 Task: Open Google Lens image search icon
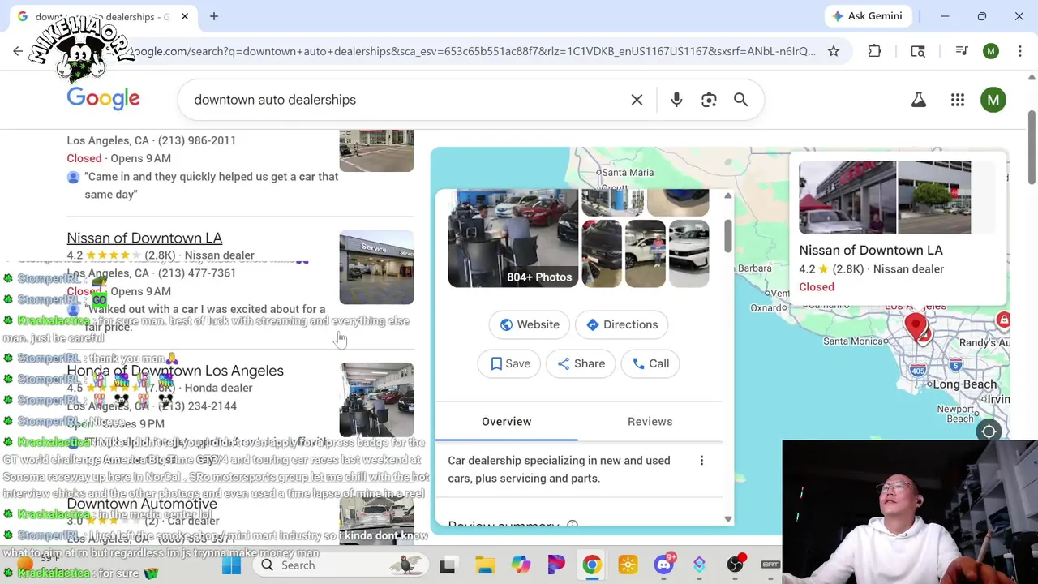(709, 100)
